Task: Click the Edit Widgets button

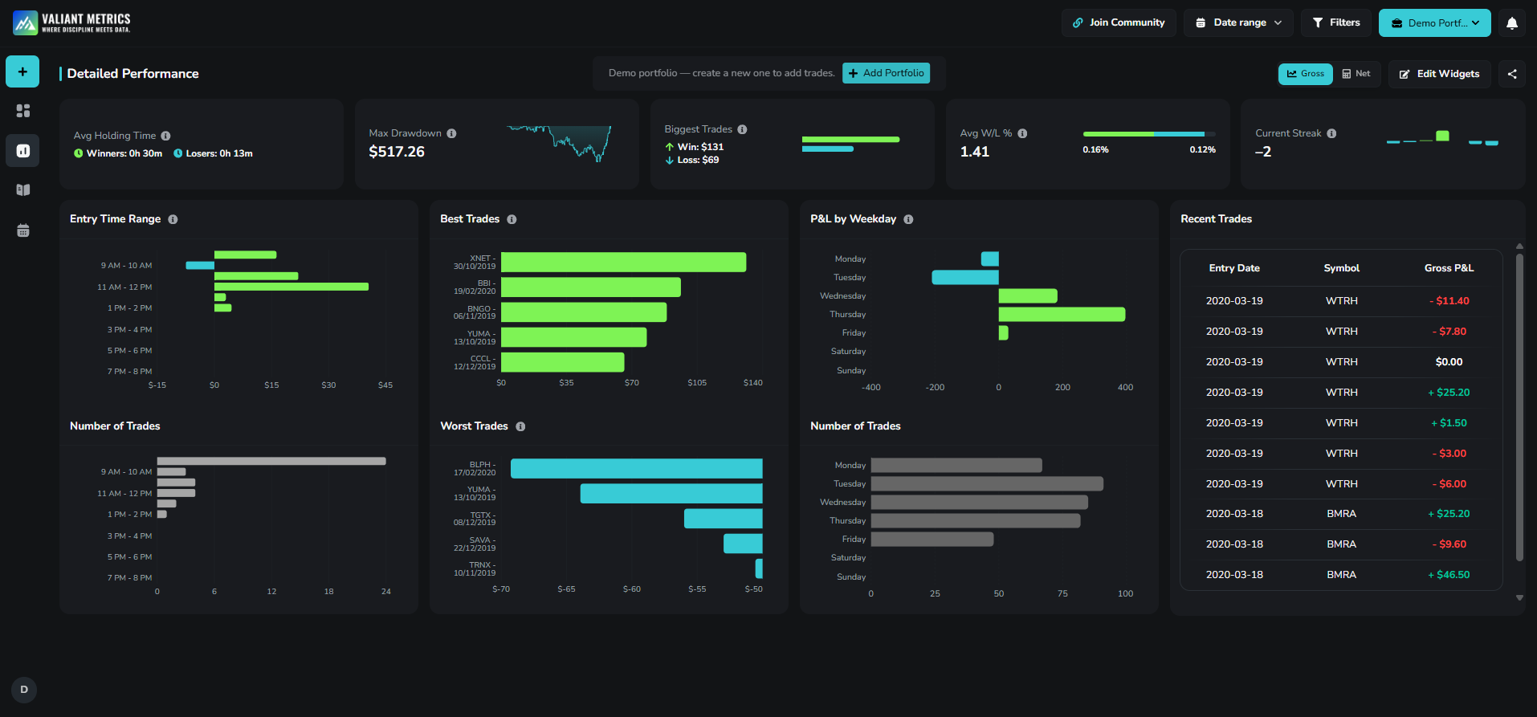Action: pos(1440,74)
